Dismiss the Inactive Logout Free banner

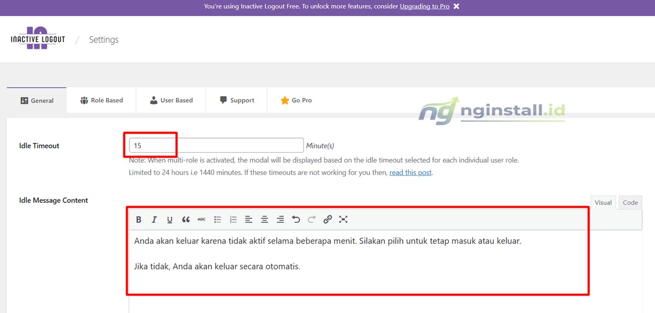(x=456, y=7)
